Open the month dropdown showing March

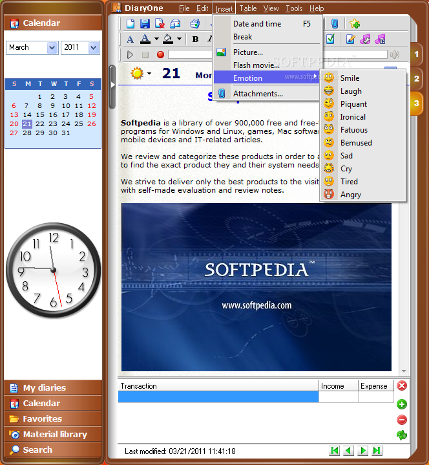point(52,48)
